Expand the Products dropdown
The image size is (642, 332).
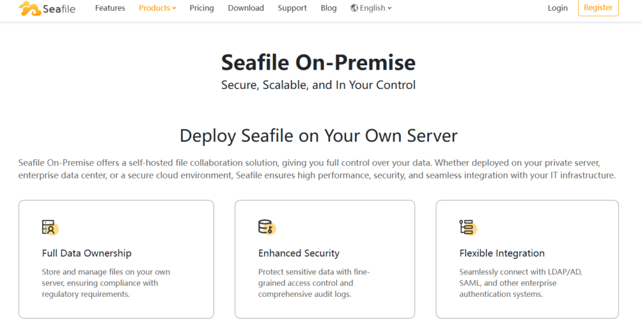coord(157,8)
